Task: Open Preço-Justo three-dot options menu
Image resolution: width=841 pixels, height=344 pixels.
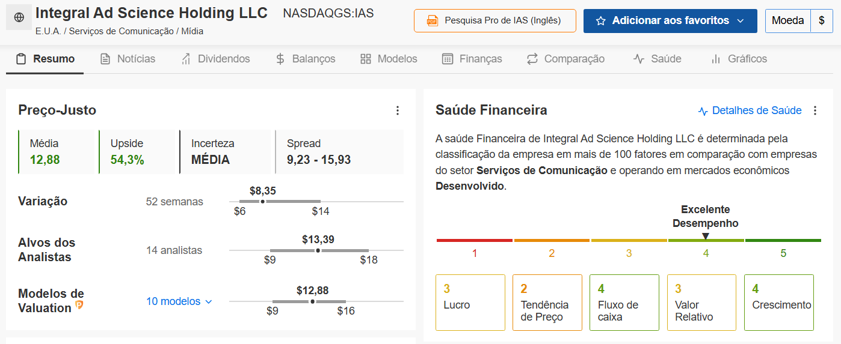Action: tap(397, 110)
